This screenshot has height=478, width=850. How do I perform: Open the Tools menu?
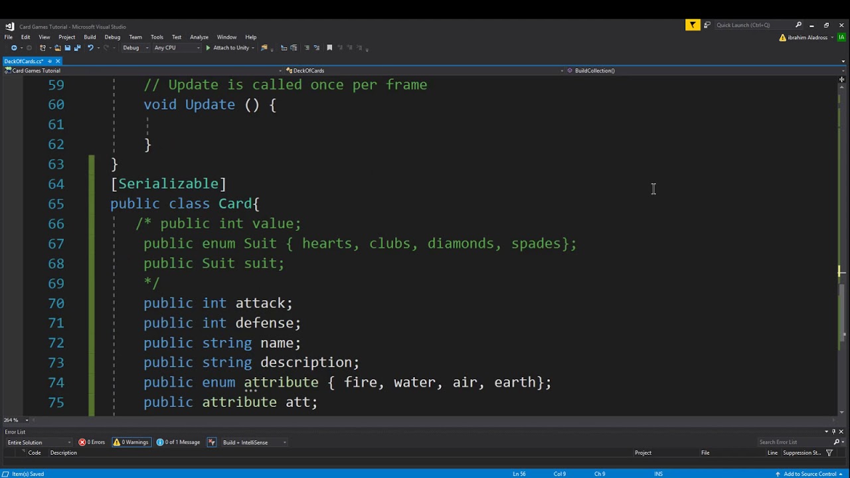(157, 37)
